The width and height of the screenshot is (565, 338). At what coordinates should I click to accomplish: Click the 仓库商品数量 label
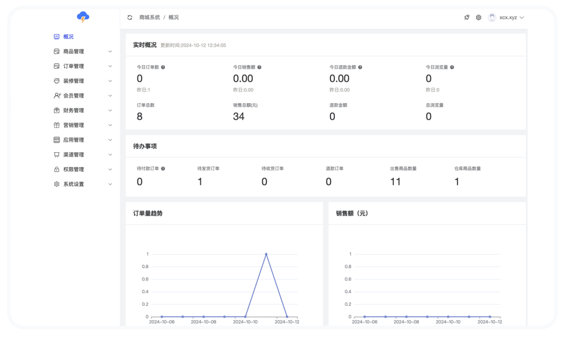pyautogui.click(x=467, y=169)
